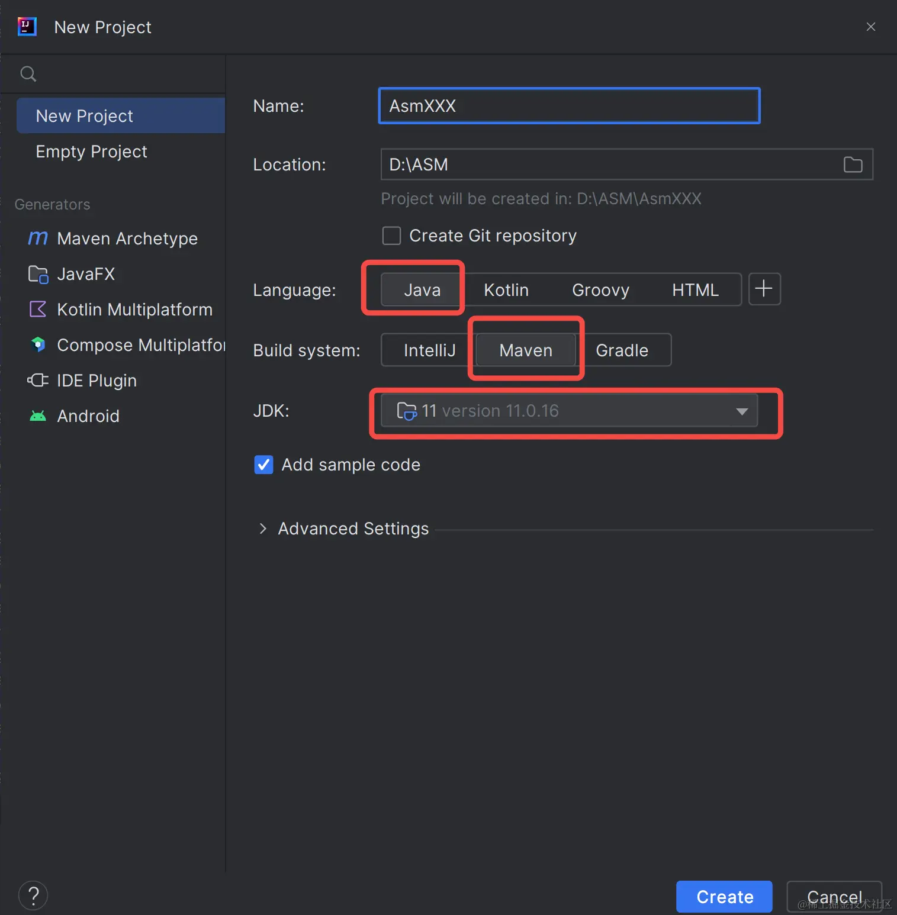Click the New Project dialog title
The width and height of the screenshot is (897, 915).
[x=102, y=27]
